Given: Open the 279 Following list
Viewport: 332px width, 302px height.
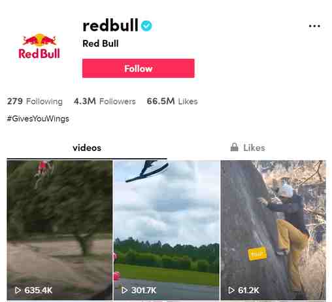Looking at the screenshot, I should point(35,101).
